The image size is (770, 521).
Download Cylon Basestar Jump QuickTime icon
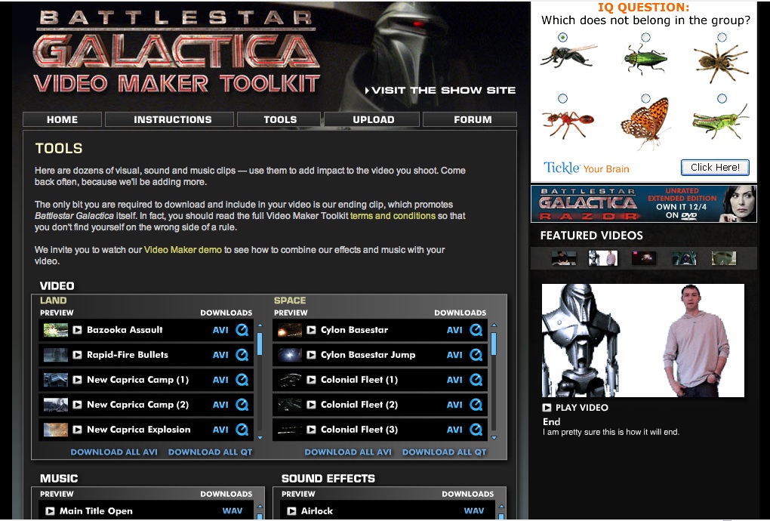(x=476, y=355)
